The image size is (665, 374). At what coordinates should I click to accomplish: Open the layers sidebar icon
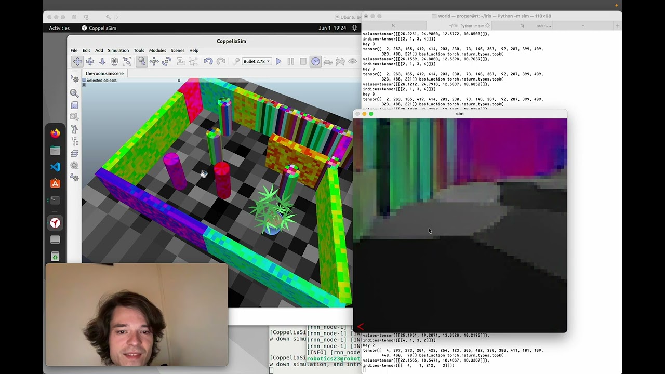coord(74,154)
